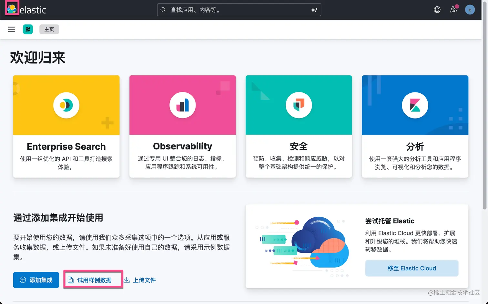Screen dimensions: 488x304
Task: Click the upload file icon
Action: coord(127,280)
